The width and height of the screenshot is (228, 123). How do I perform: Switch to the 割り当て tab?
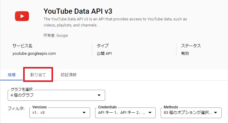(x=38, y=75)
